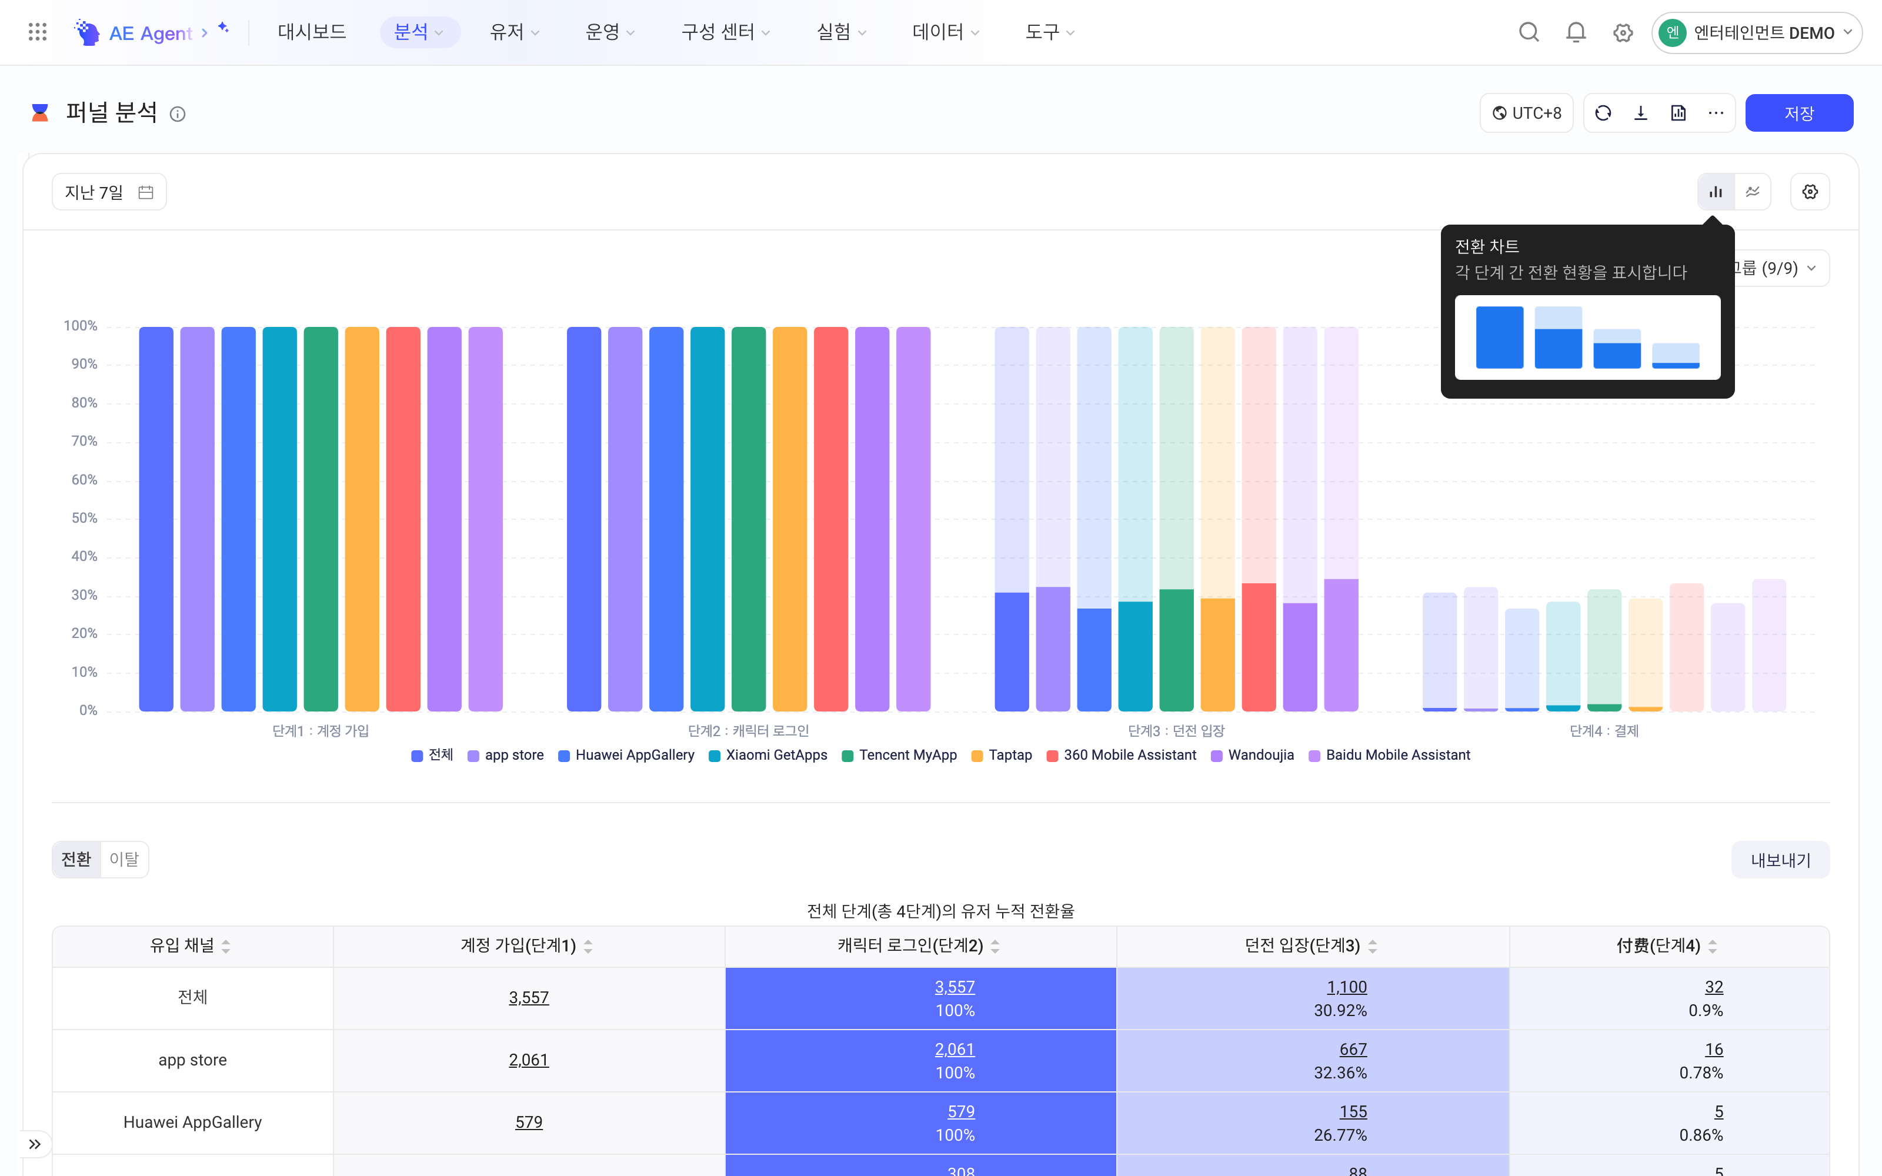This screenshot has width=1882, height=1176.
Task: Click the UTC+8 timezone button
Action: [1526, 113]
